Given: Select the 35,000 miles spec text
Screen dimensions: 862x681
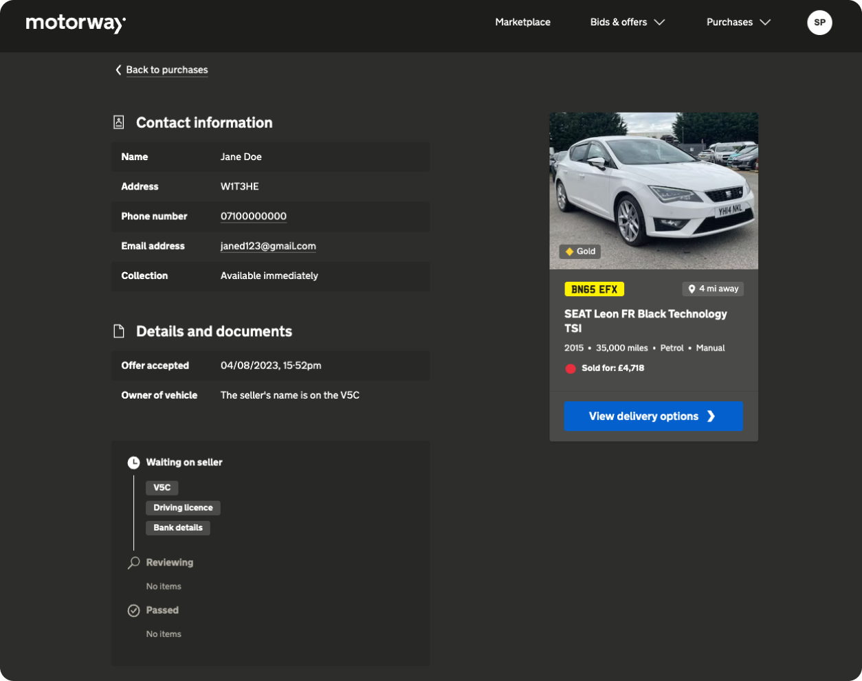Looking at the screenshot, I should (x=622, y=348).
